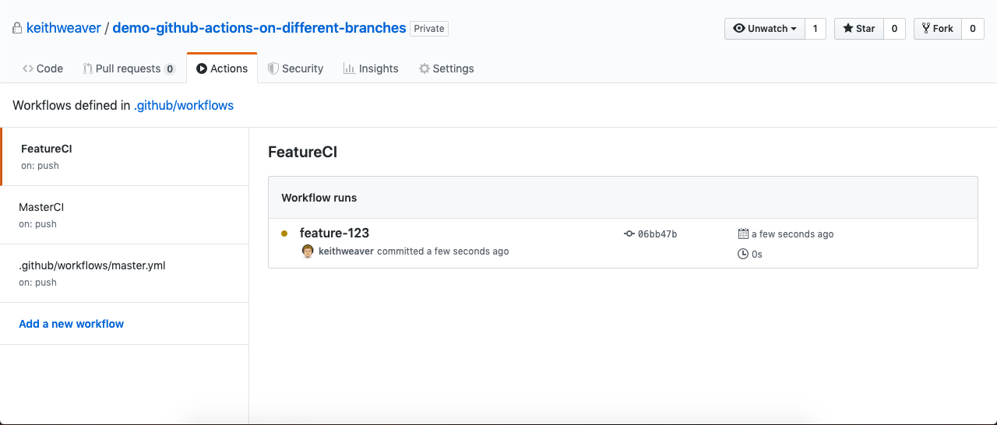The height and width of the screenshot is (425, 997).
Task: Click the Insights bar graph icon
Action: (349, 68)
